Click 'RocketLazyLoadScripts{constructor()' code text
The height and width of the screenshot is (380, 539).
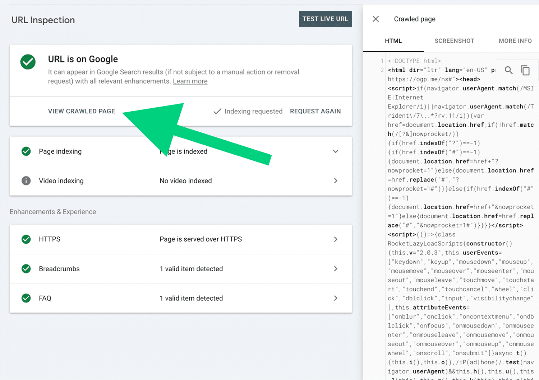point(450,244)
